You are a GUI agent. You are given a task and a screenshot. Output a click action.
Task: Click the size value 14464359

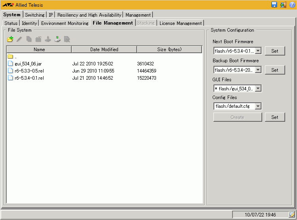[x=147, y=71]
